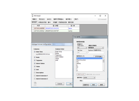Viewport: 139px width, 101px height.
Task: Enable the Alarm Extension 1 checkbox
Action: coord(35,76)
